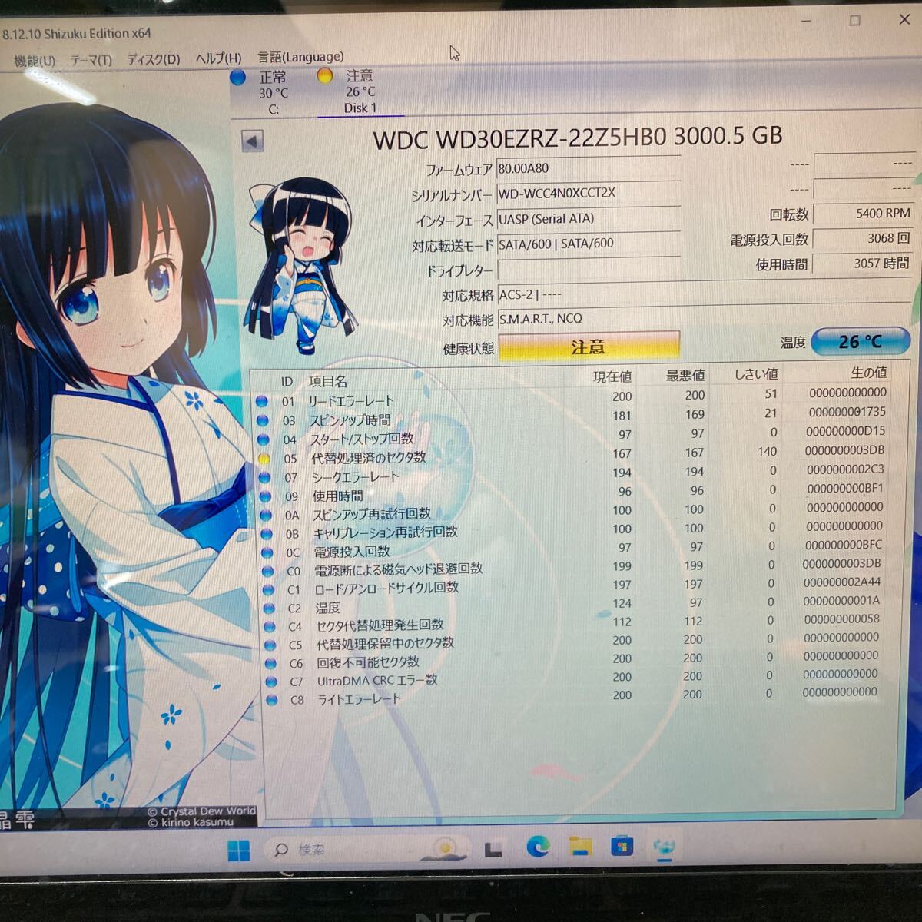Click the blue status icon for ID C6
This screenshot has width=922, height=922.
click(x=270, y=663)
